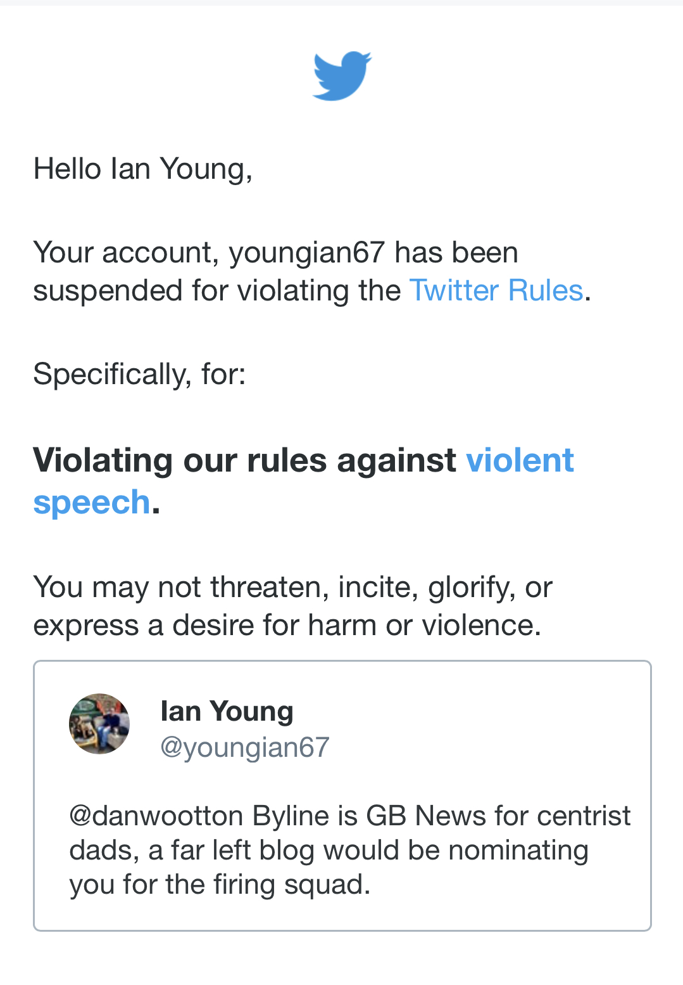Image resolution: width=683 pixels, height=985 pixels.
Task: Open the Twitter Rules link
Action: 496,291
